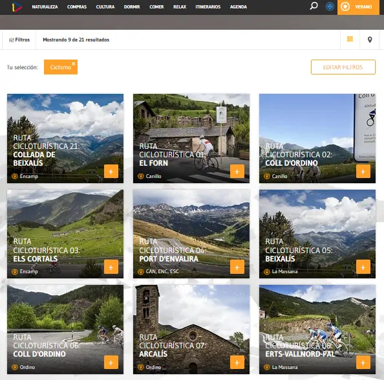Select the Verano summer season button
Image resolution: width=384 pixels, height=380 pixels.
point(358,7)
